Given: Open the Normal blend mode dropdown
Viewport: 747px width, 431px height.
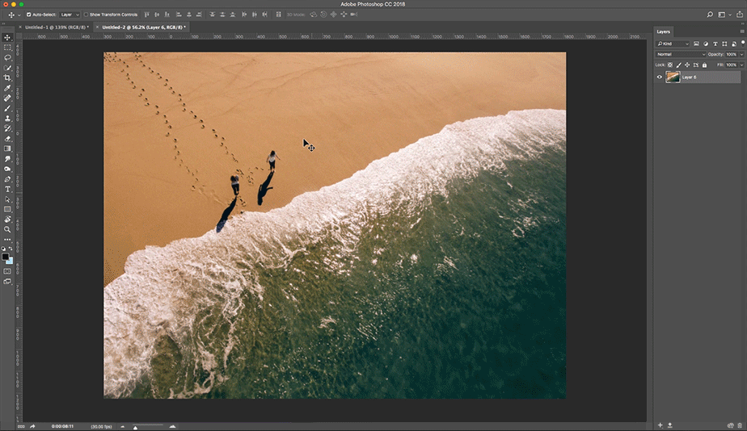Looking at the screenshot, I should (681, 54).
